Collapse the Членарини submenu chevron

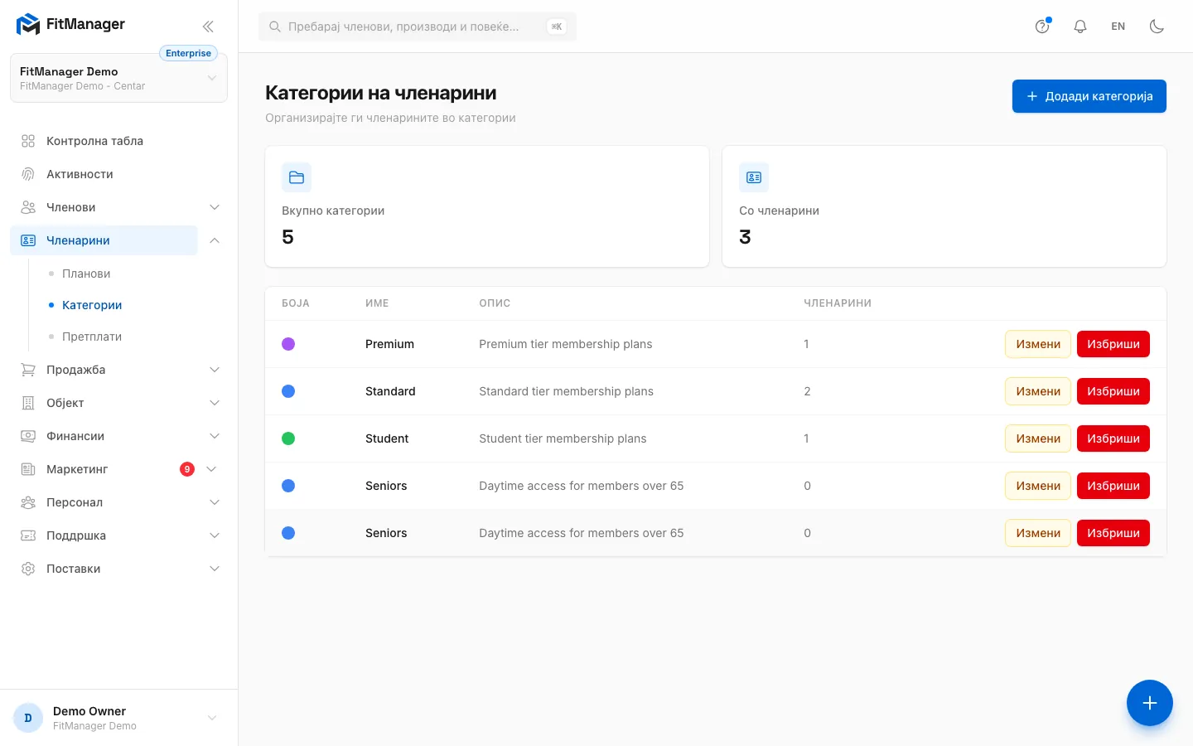coord(215,240)
